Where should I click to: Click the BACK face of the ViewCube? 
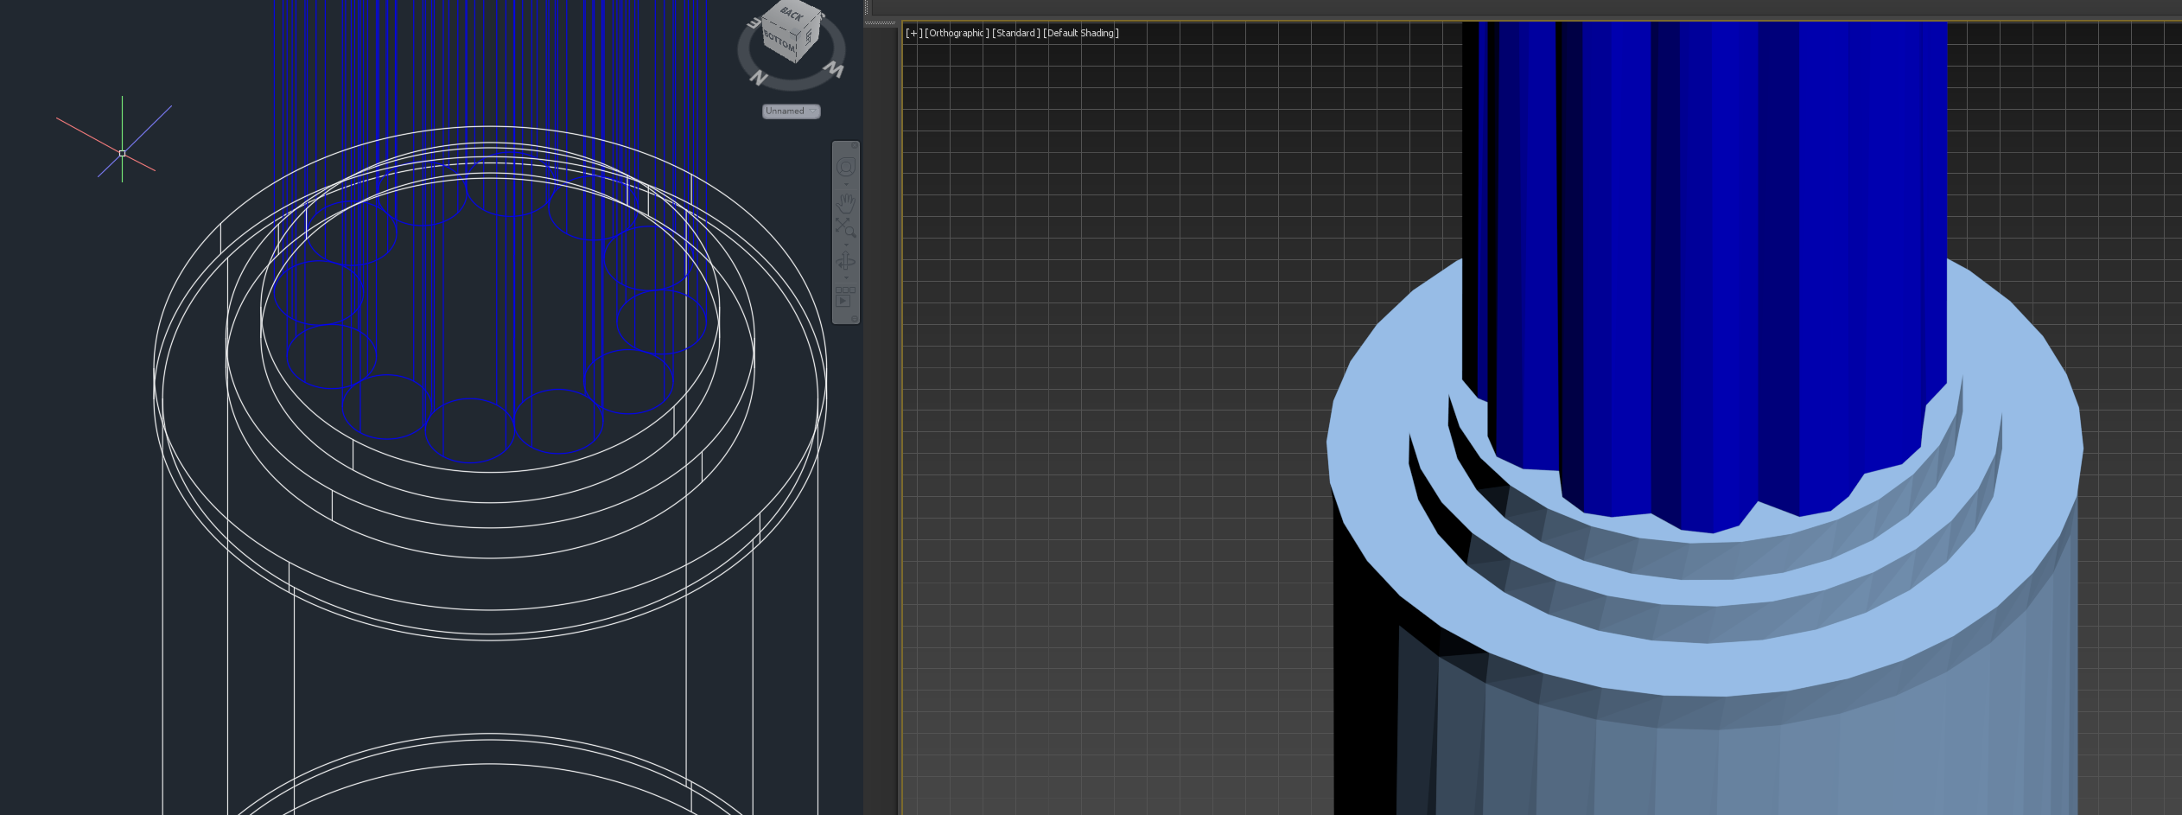point(792,14)
